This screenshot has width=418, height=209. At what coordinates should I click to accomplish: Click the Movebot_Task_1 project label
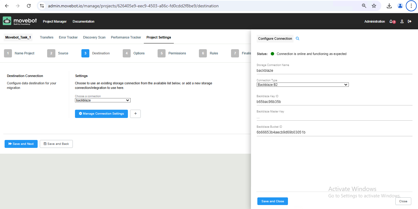[x=18, y=37]
